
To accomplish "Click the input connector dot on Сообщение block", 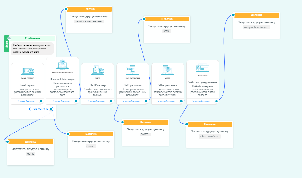I will click(x=9, y=38).
